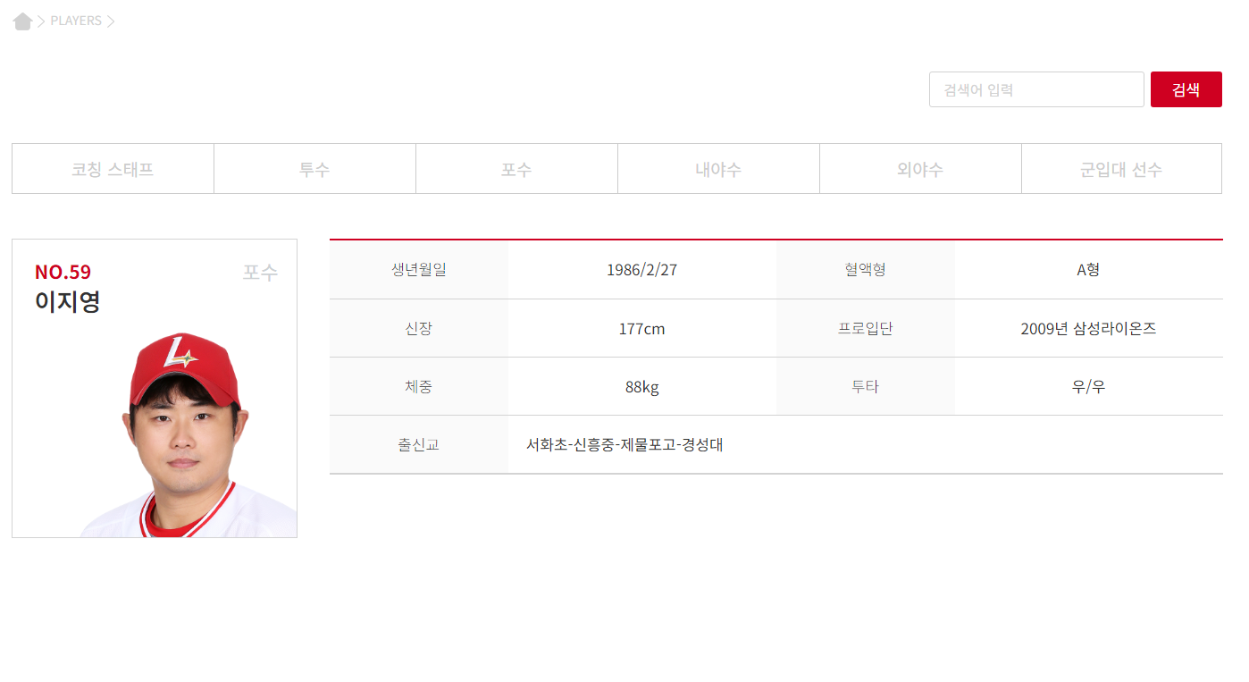The height and width of the screenshot is (682, 1249).
Task: Click the player name 이지영
Action: (x=66, y=303)
